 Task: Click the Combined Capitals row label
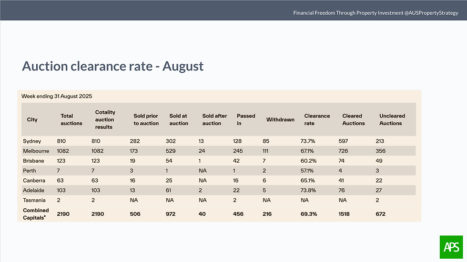coord(36,214)
